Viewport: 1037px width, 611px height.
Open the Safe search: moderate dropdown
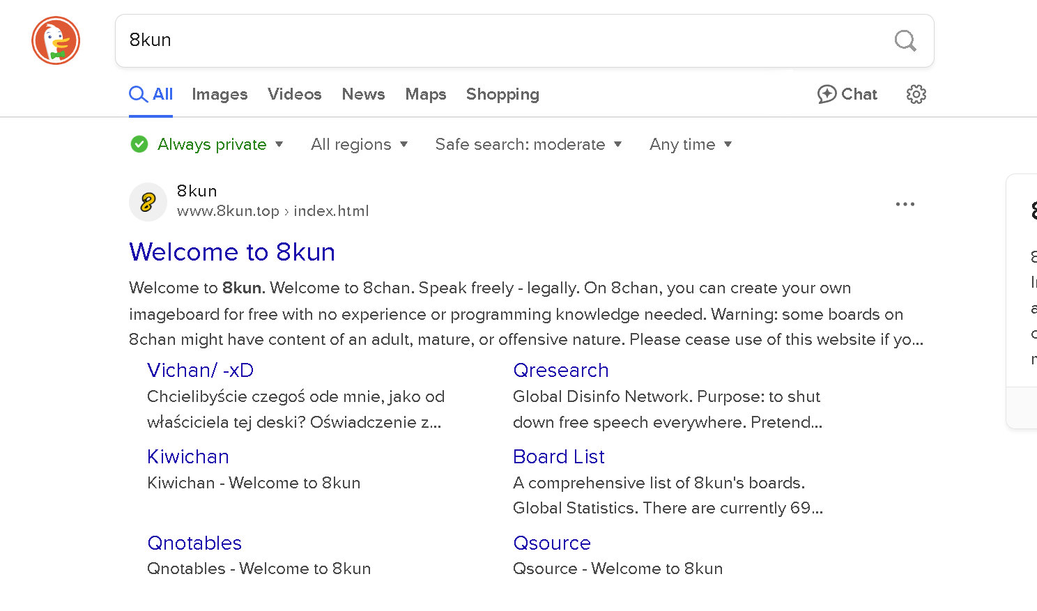tap(528, 144)
